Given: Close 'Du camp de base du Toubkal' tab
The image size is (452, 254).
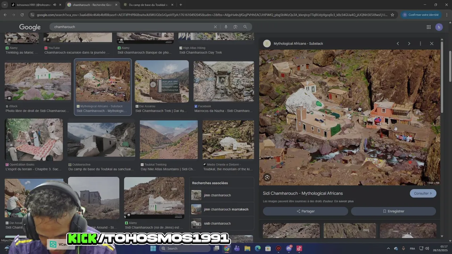Looking at the screenshot, I should click(172, 5).
